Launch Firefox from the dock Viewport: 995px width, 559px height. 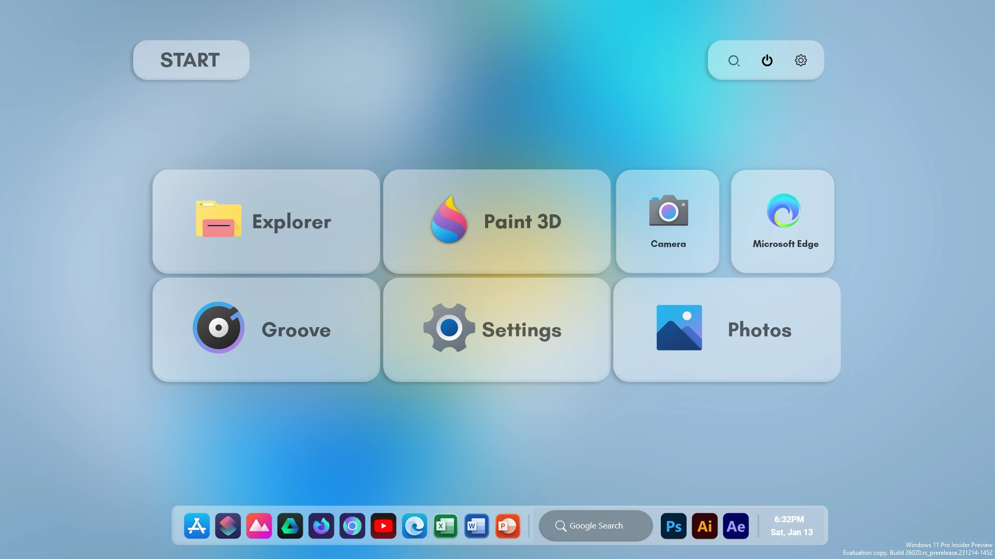click(321, 526)
